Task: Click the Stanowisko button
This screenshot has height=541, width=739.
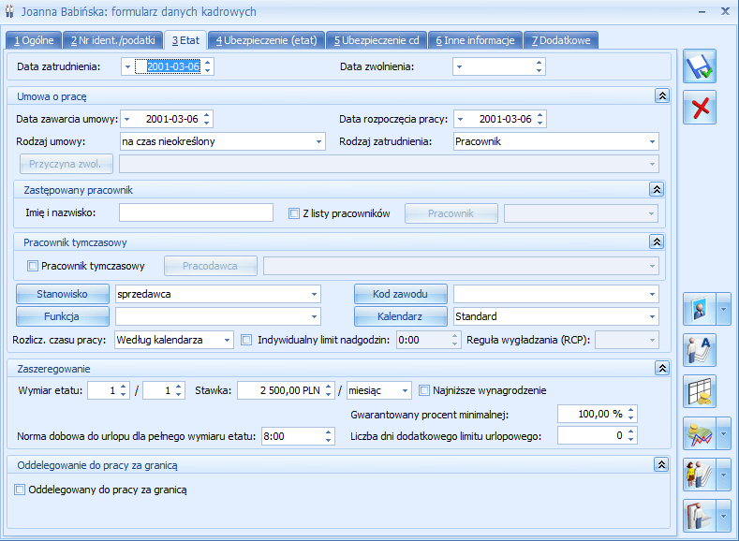Action: [62, 294]
